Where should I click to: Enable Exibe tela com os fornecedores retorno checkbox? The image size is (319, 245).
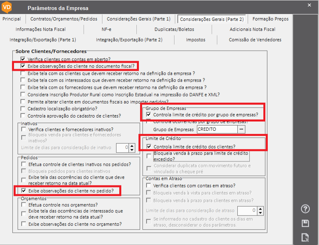click(23, 88)
